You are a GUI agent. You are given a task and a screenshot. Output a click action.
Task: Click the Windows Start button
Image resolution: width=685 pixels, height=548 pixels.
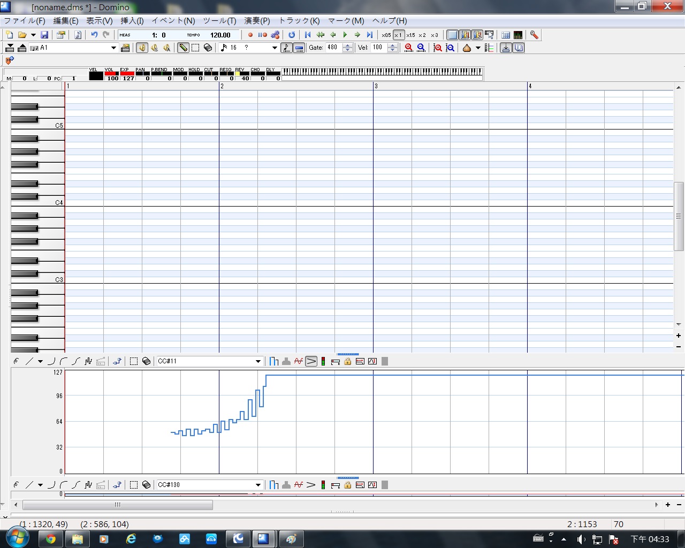tap(17, 538)
